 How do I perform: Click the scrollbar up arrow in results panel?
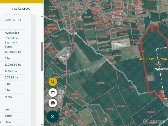42,16
